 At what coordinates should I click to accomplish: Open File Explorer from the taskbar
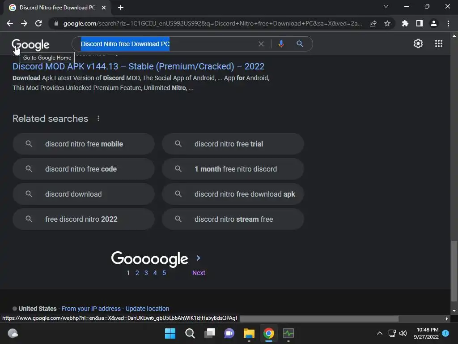point(249,333)
